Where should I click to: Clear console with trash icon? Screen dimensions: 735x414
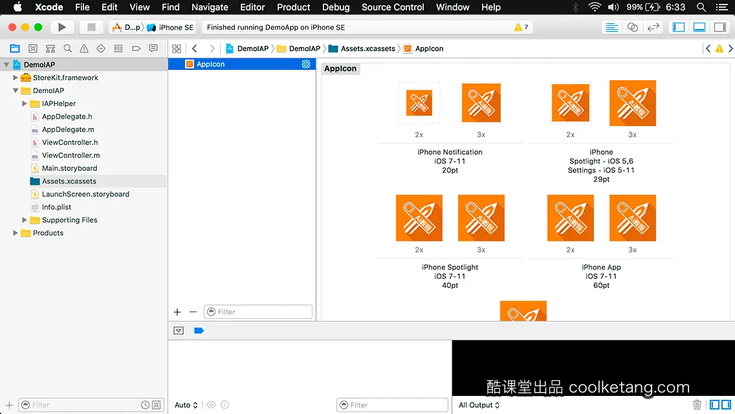pos(697,405)
